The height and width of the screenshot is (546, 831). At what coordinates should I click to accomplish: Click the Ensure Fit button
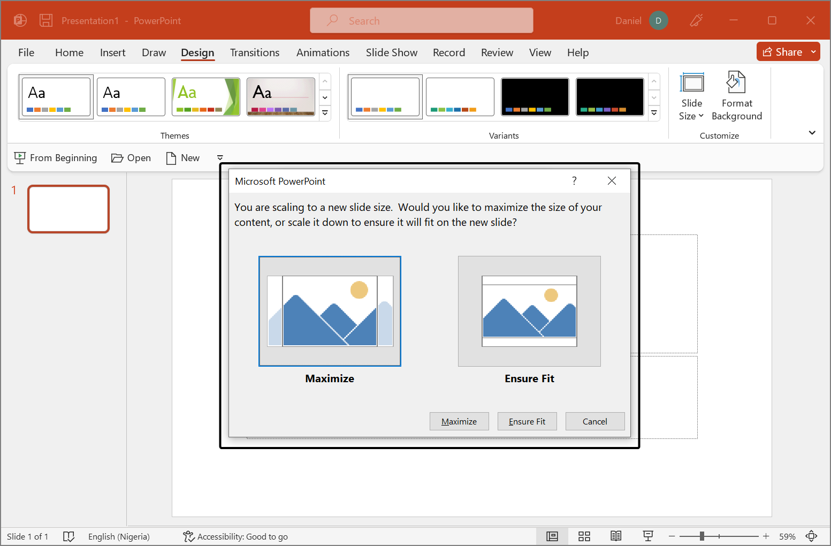527,421
